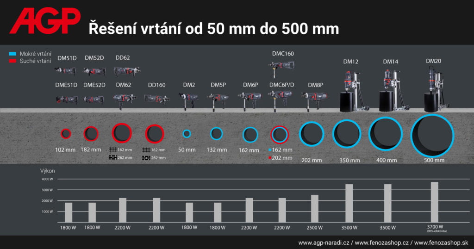Click the red-and-blue hole circle under DMC6P/D
The image size is (474, 249).
(279, 135)
